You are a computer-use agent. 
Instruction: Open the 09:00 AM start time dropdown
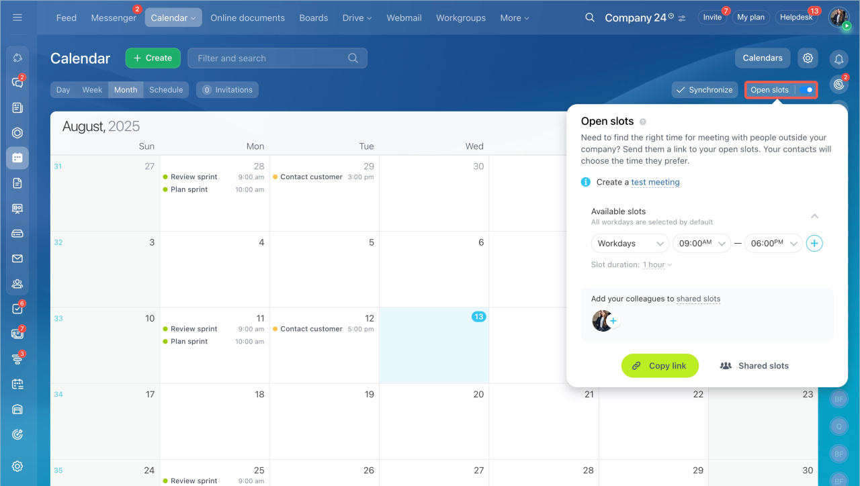click(x=701, y=243)
